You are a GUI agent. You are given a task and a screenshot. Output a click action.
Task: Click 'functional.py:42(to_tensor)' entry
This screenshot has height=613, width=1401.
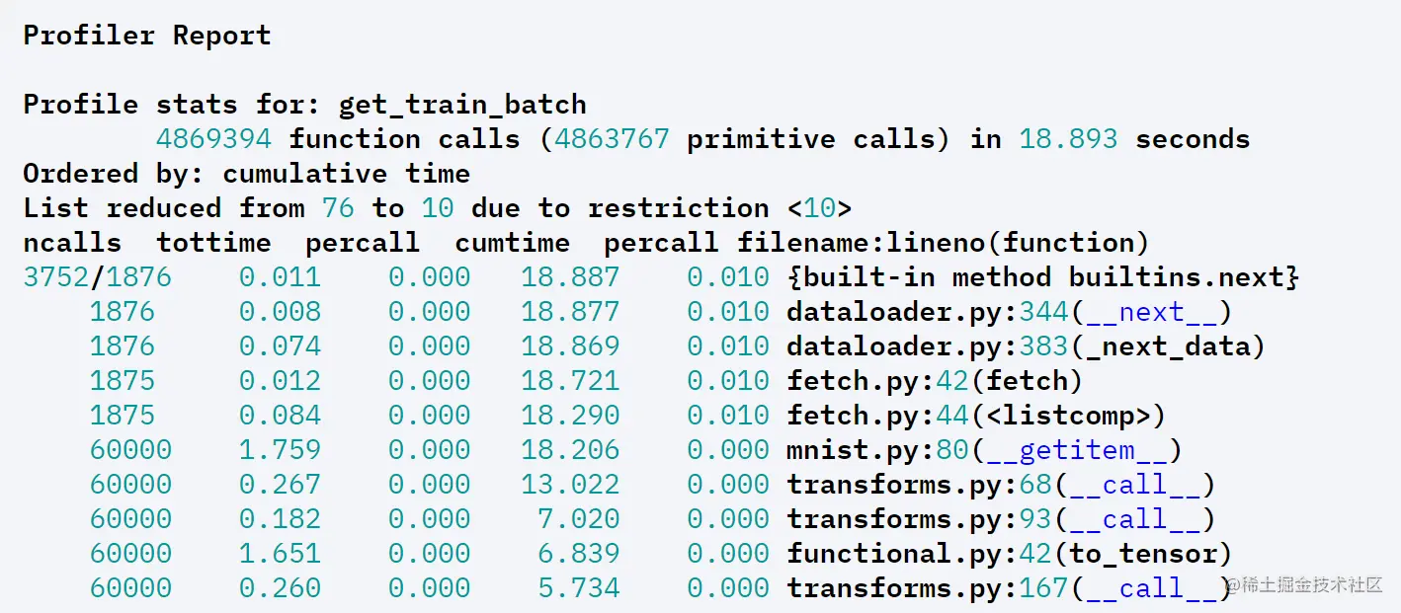(1010, 554)
